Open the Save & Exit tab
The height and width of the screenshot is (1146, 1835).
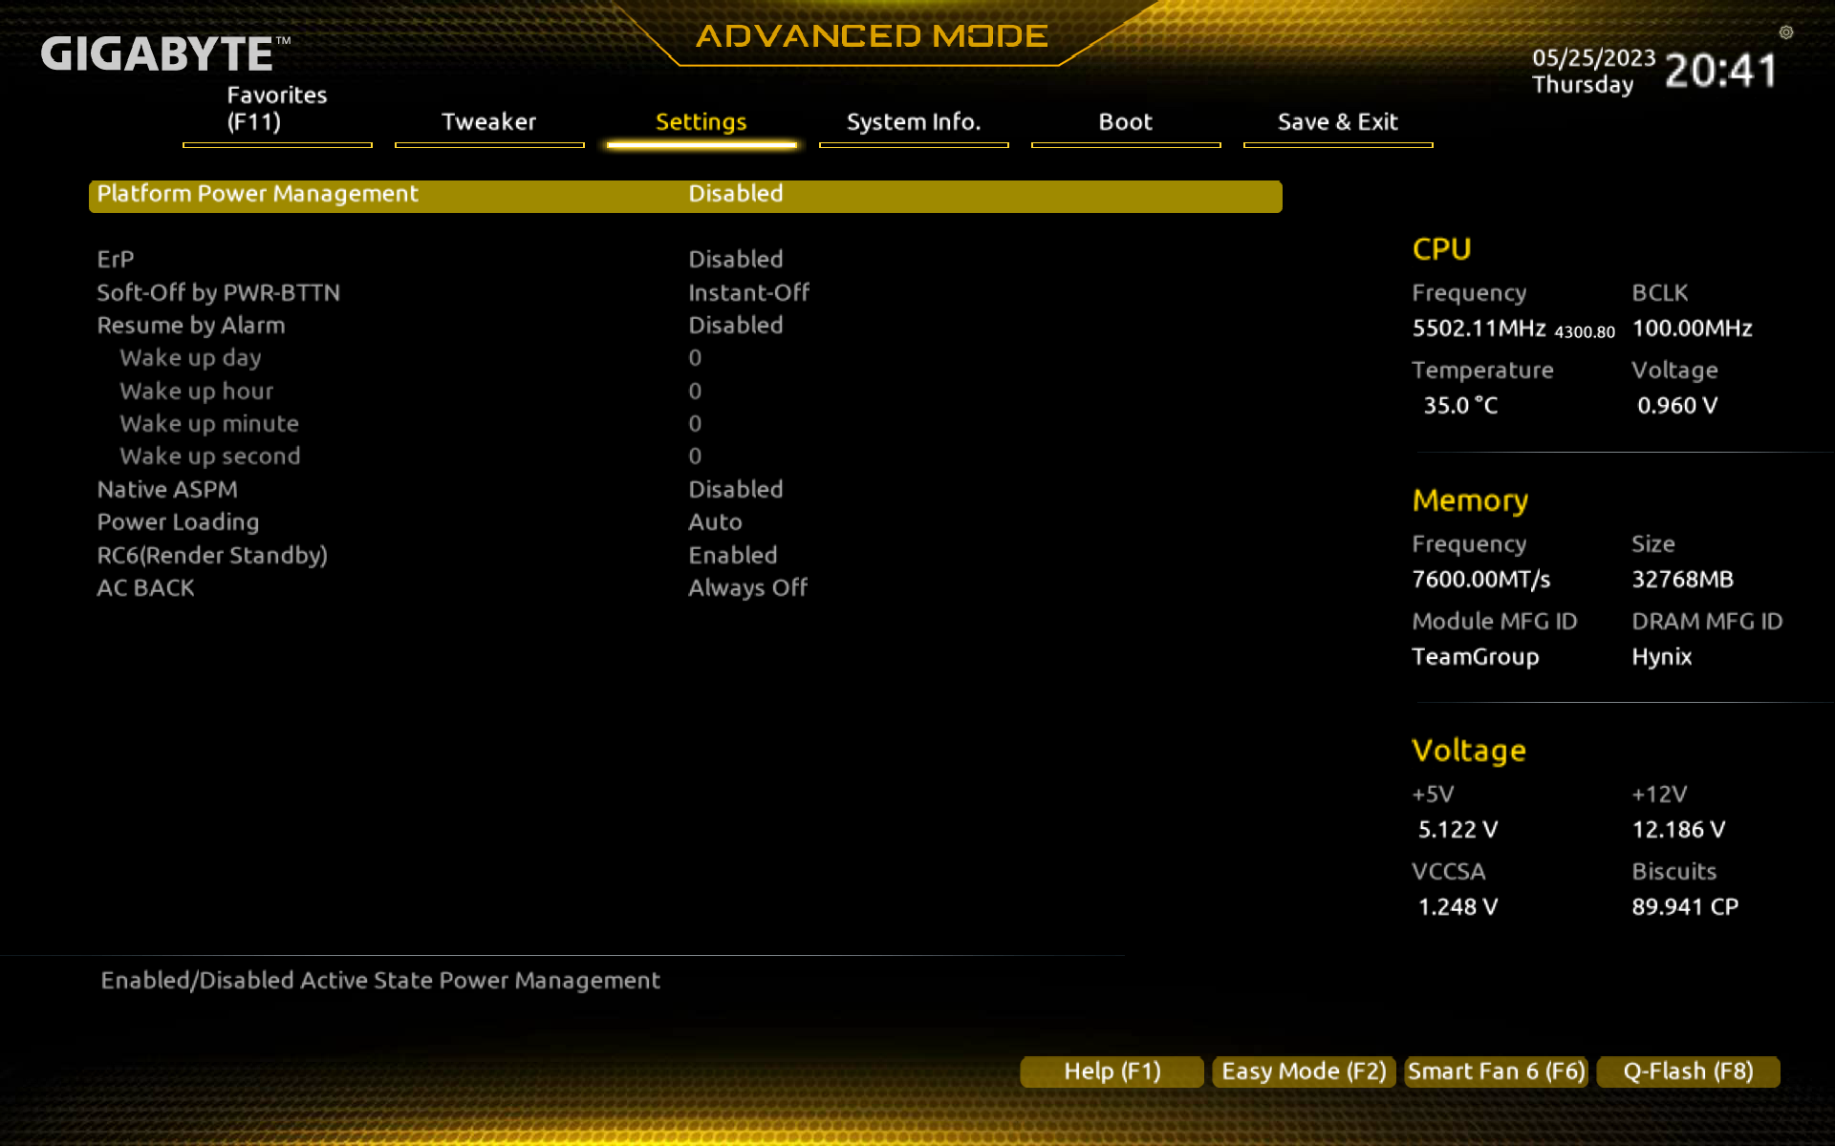(1337, 122)
